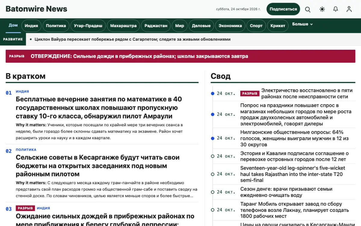Open notifications bell icon
The image size is (361, 226).
(336, 9)
